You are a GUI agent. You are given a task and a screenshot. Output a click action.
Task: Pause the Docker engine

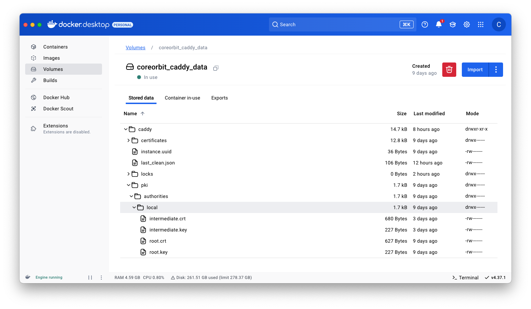pos(90,278)
